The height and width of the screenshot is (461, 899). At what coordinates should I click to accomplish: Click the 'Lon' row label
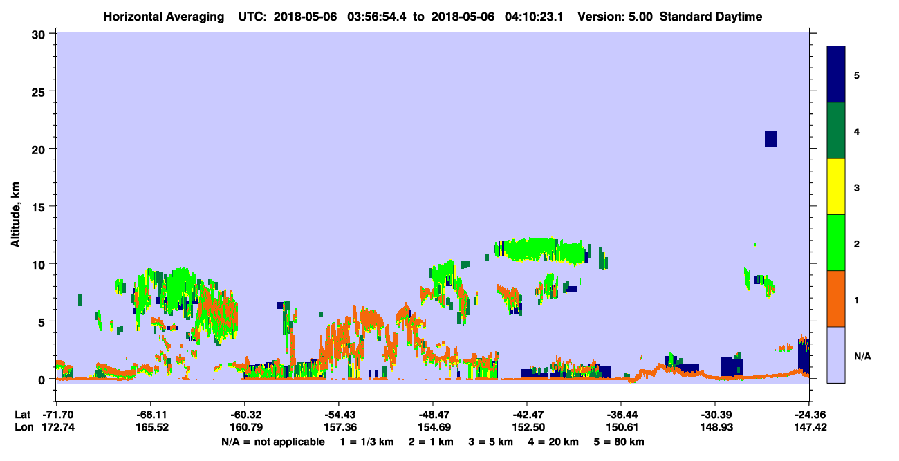point(23,427)
